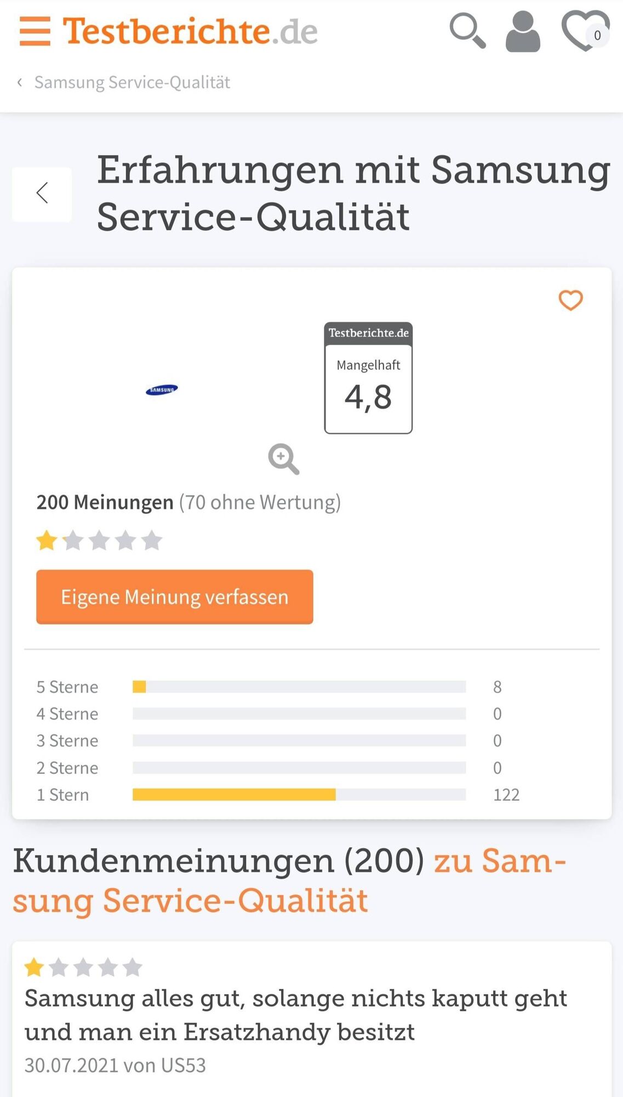
Task: Toggle the favorite heart on the product card
Action: click(570, 300)
